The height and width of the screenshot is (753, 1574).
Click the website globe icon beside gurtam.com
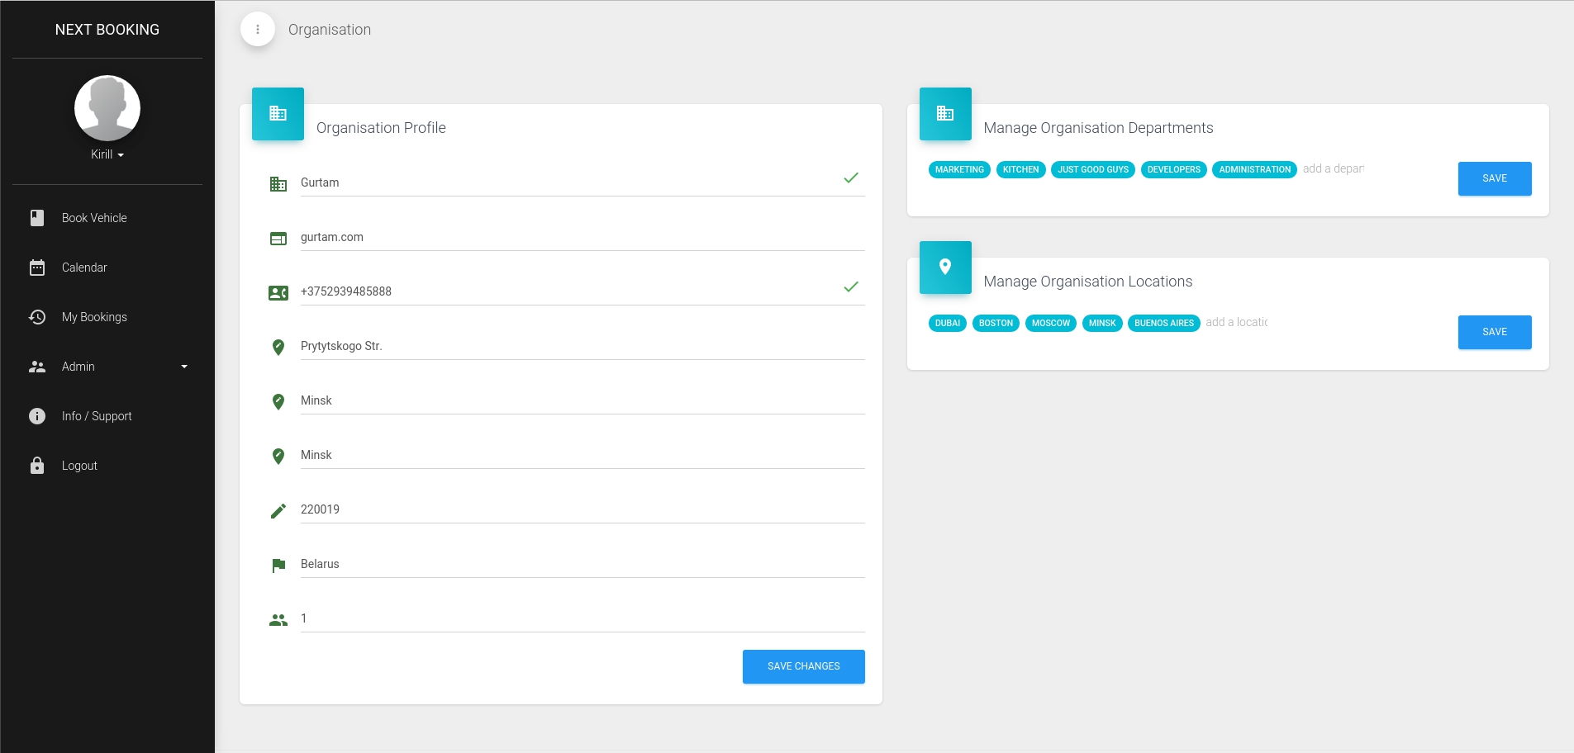pyautogui.click(x=279, y=238)
